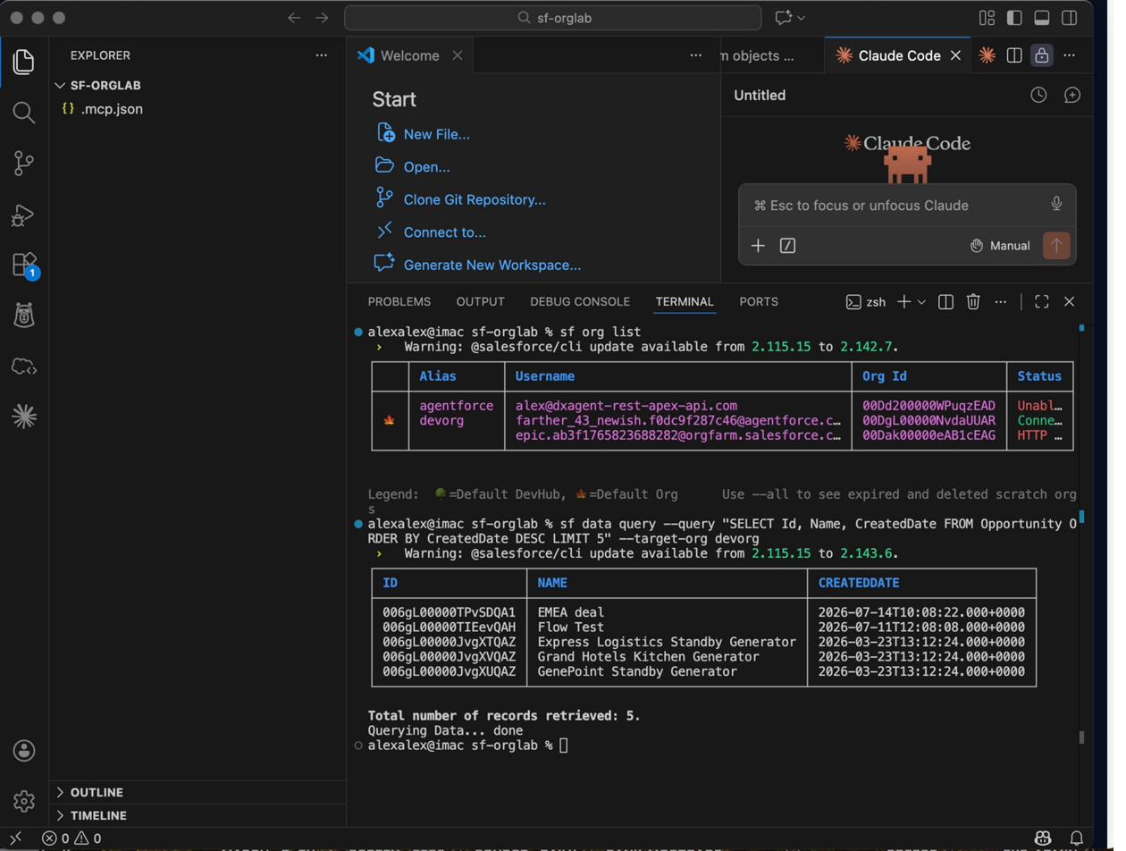Viewport: 1126px width, 851px height.
Task: Start a new Claude Code conversation
Action: click(1072, 95)
